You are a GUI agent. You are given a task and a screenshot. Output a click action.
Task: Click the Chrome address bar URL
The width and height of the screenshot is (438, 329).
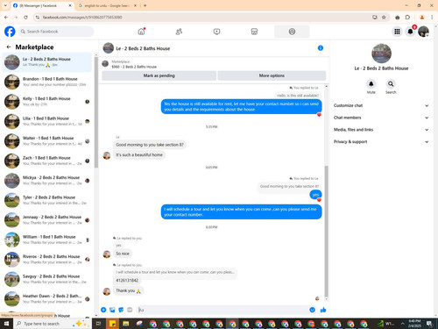[x=82, y=18]
